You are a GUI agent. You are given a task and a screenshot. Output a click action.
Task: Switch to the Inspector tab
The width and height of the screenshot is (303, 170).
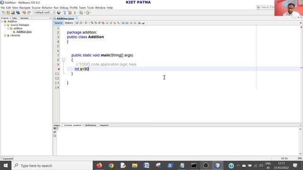104,125
